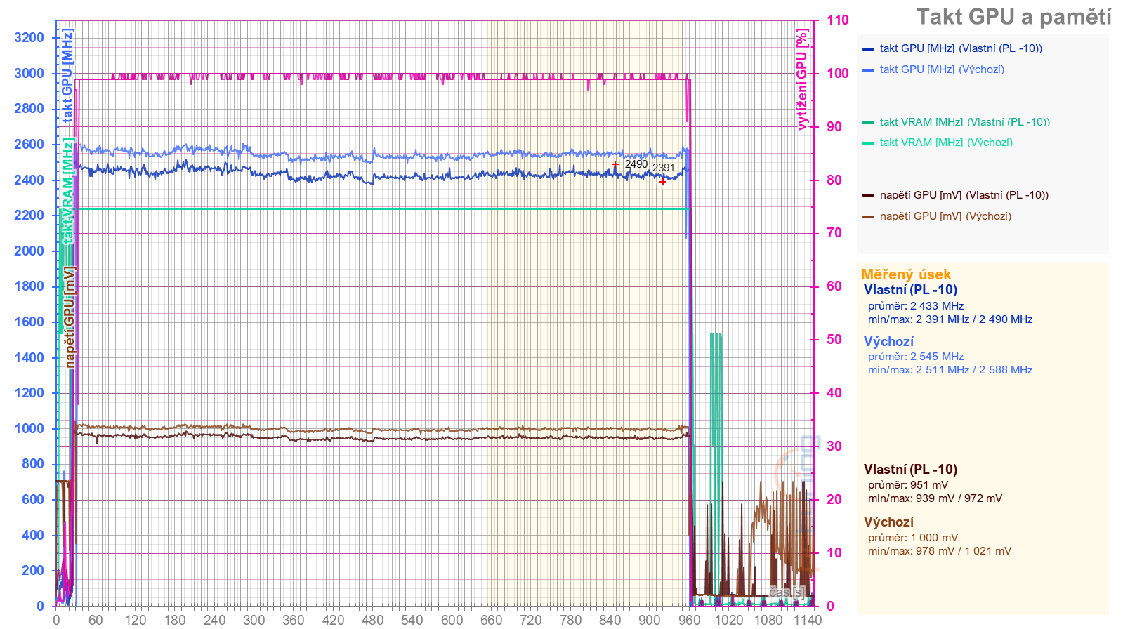Click x-axis tick value 960
Viewport: 1123px width, 629px height.
tap(689, 620)
